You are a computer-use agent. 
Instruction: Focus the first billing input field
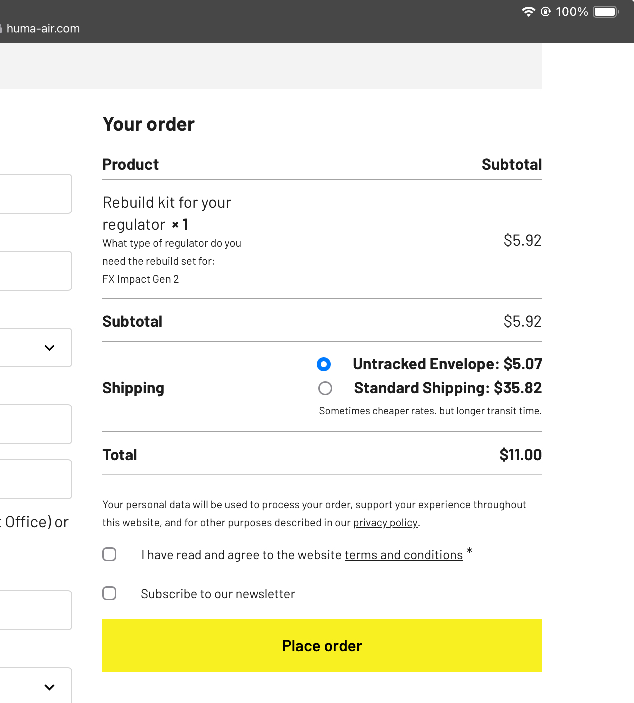(36, 194)
